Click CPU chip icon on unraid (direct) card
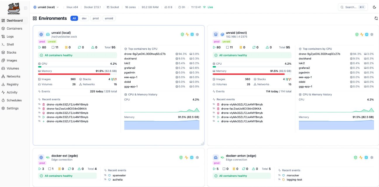Viewport: 379px width, 187px height. [x=367, y=34]
